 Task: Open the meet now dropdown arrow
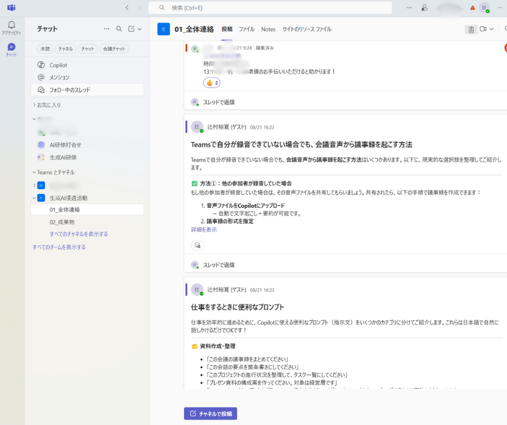pyautogui.click(x=491, y=29)
